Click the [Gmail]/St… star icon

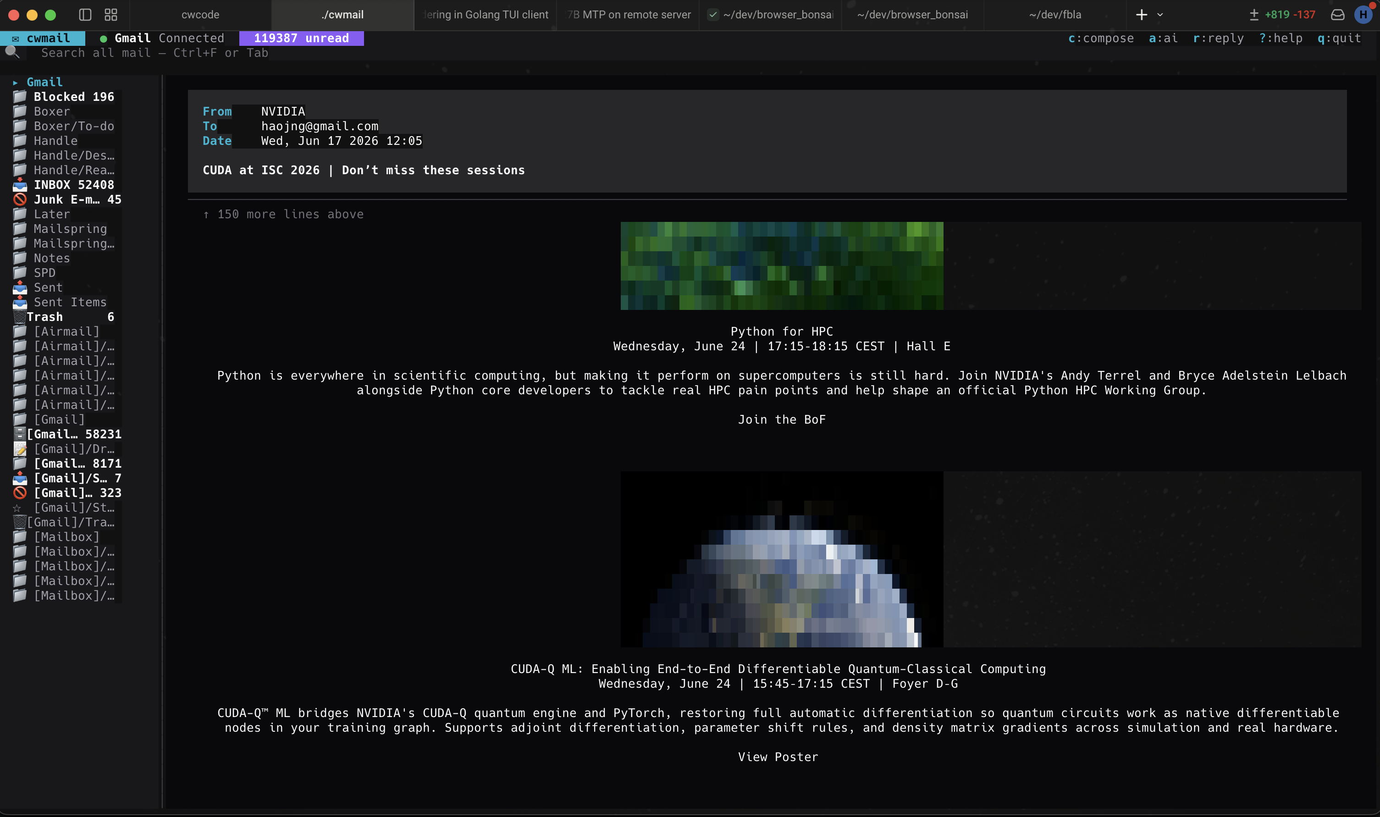[17, 508]
